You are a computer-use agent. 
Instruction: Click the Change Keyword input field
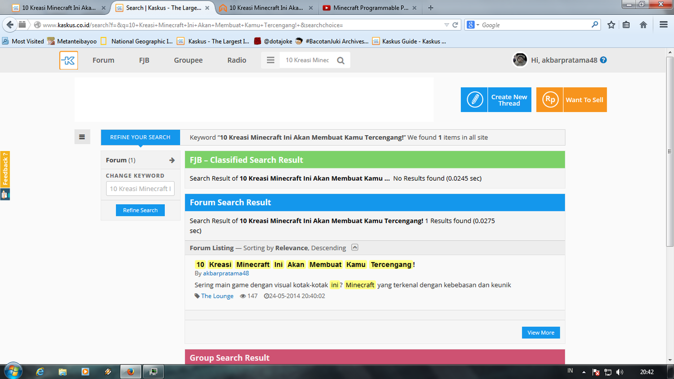coord(140,188)
